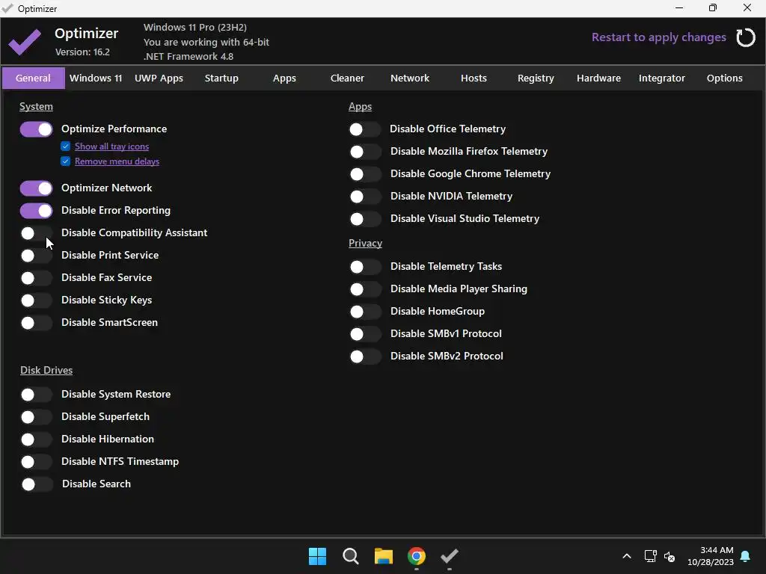Turn off Optimize Performance toggle
766x574 pixels.
[36, 129]
